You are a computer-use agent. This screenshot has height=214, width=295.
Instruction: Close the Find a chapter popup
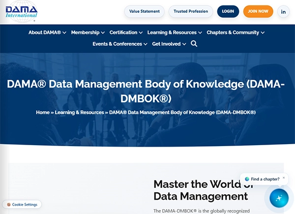[284, 178]
